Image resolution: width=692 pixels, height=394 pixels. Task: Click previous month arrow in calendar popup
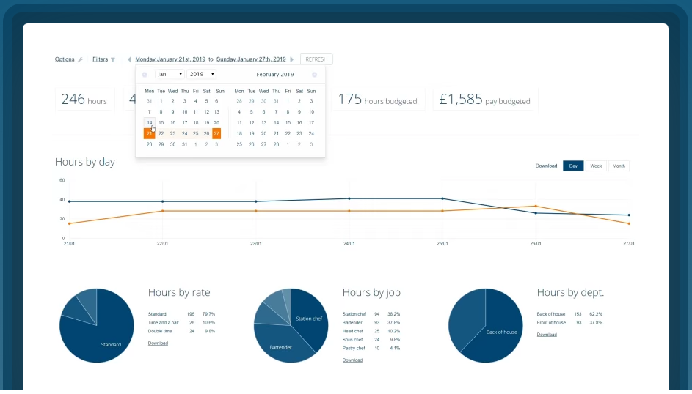145,75
